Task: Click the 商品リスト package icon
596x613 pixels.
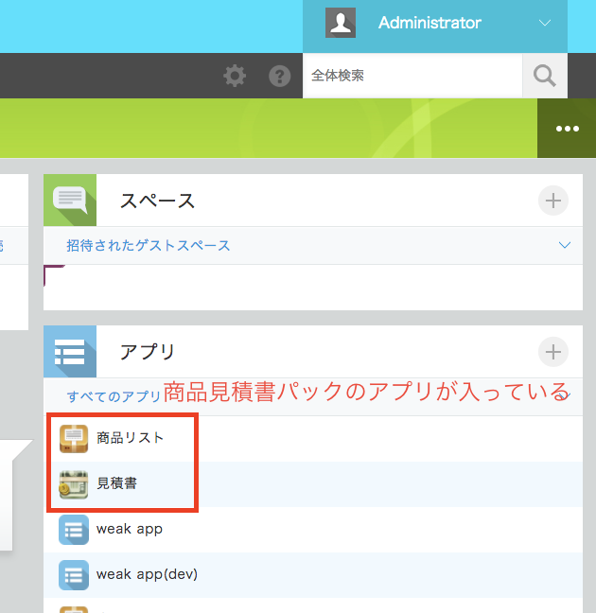Action: 74,439
